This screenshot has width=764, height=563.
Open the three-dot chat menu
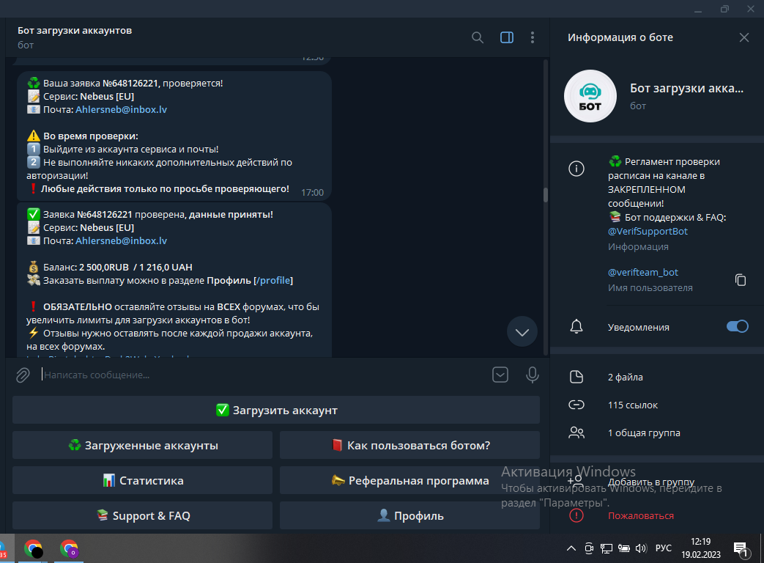pyautogui.click(x=533, y=37)
